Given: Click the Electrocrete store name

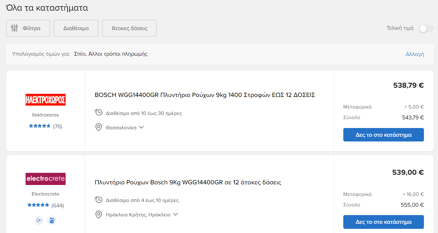Looking at the screenshot, I should [45, 194].
